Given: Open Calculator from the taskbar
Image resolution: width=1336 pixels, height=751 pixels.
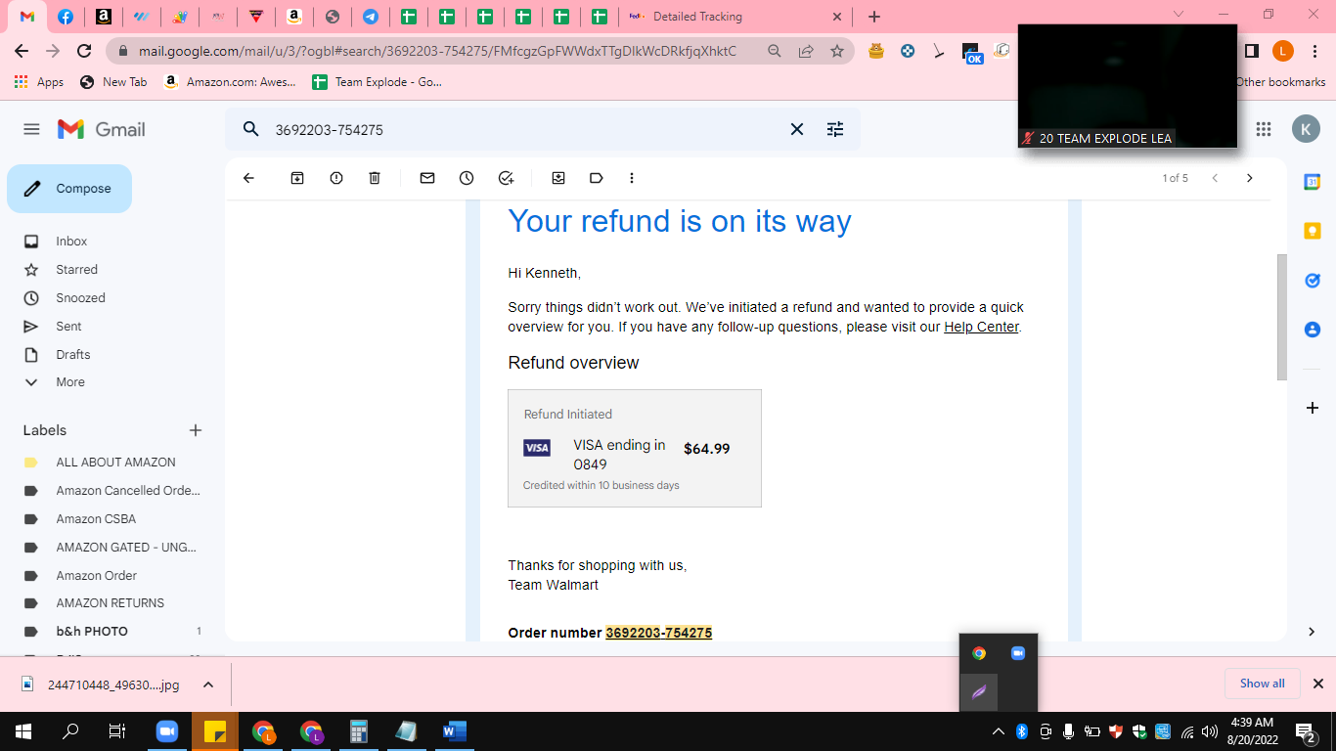Looking at the screenshot, I should pyautogui.click(x=358, y=731).
